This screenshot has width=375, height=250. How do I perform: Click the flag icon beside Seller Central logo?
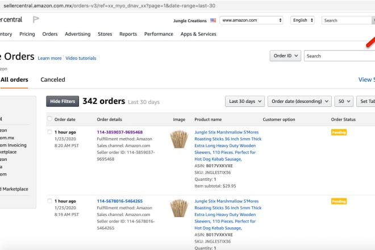tap(36, 19)
